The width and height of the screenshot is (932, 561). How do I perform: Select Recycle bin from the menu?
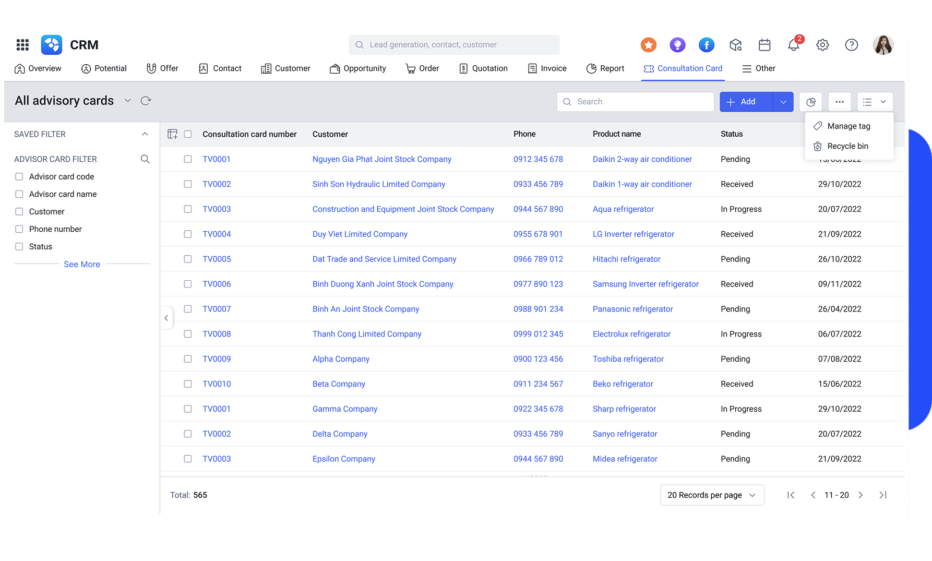pos(847,146)
